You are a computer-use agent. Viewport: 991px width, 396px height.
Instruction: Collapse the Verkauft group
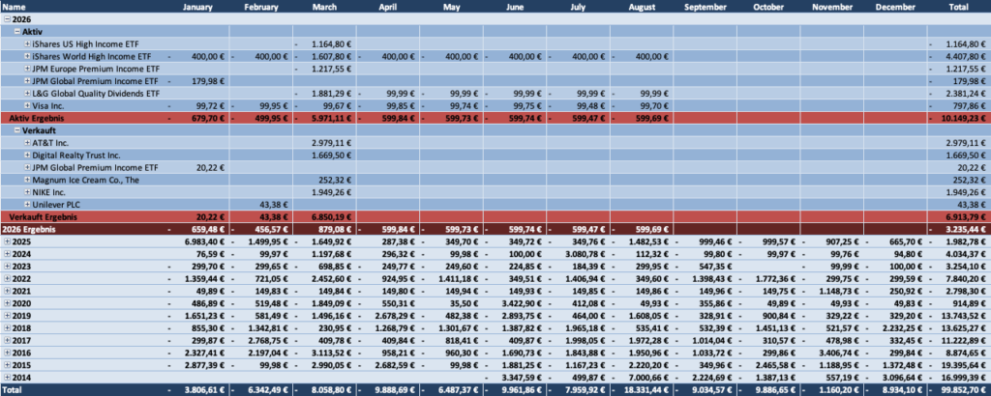click(17, 129)
